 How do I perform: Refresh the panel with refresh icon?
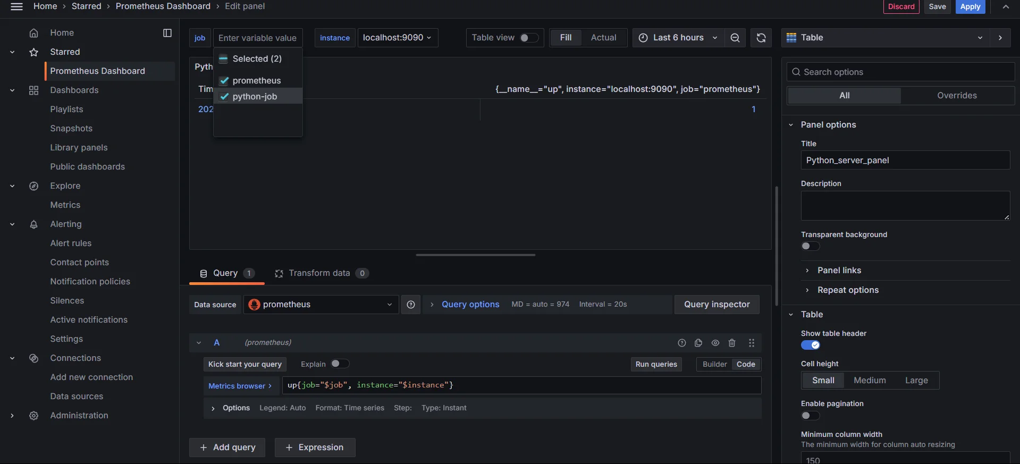[x=761, y=38]
